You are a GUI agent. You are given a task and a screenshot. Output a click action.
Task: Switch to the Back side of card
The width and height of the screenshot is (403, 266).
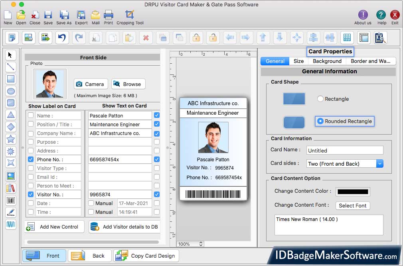90,256
